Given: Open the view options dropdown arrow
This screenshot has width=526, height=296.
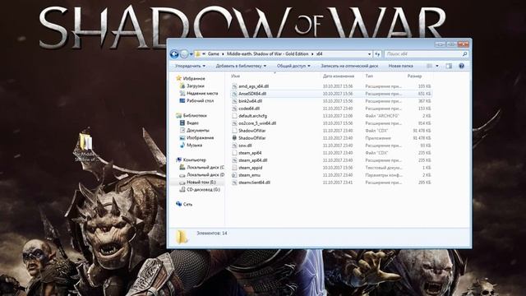Looking at the screenshot, I should pyautogui.click(x=436, y=66).
